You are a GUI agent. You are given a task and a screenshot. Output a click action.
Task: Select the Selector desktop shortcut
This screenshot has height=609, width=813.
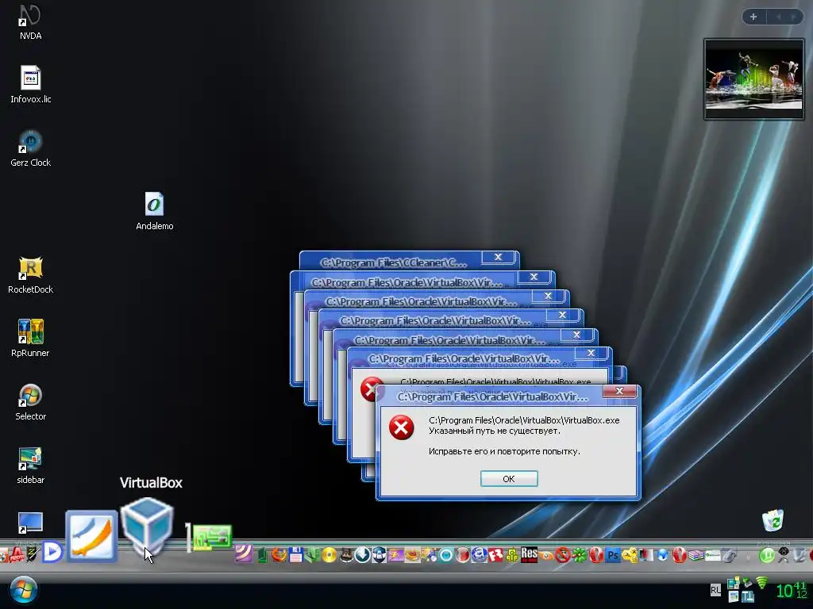(31, 402)
